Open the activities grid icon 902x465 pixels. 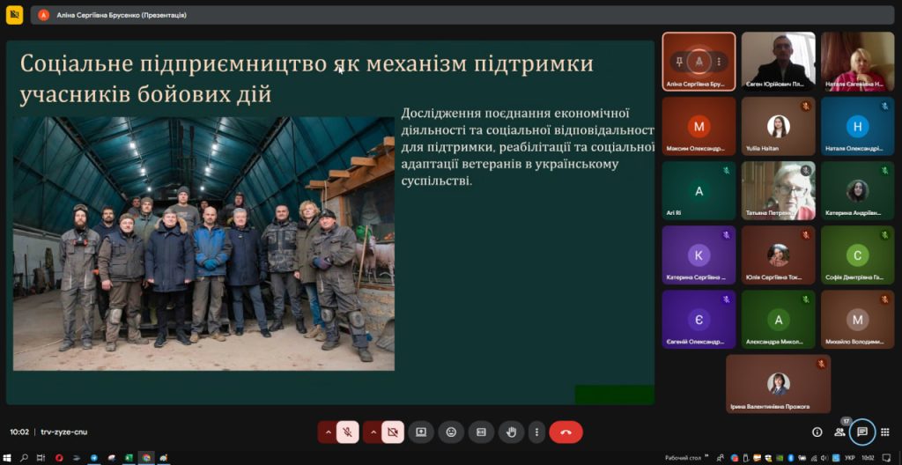click(x=885, y=432)
